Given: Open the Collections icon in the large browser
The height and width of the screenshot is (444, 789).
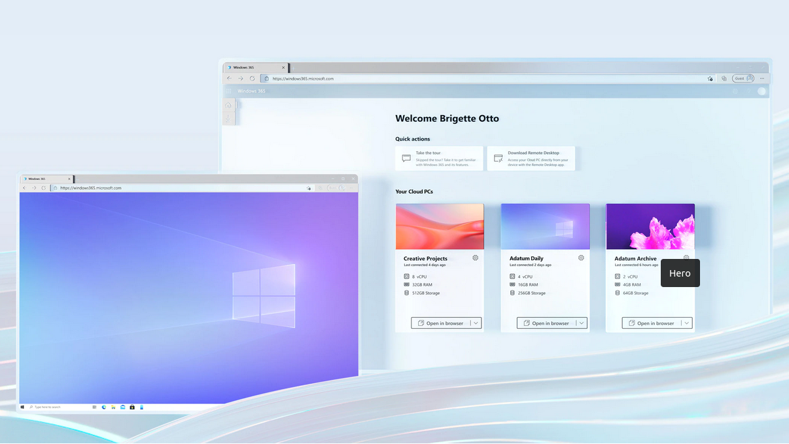Looking at the screenshot, I should (x=724, y=78).
